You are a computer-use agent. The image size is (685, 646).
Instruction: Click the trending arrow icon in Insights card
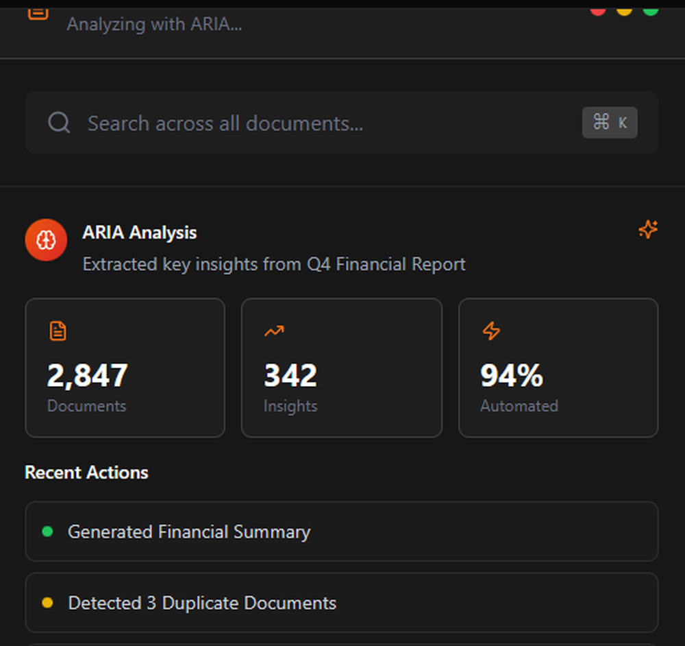click(x=274, y=331)
